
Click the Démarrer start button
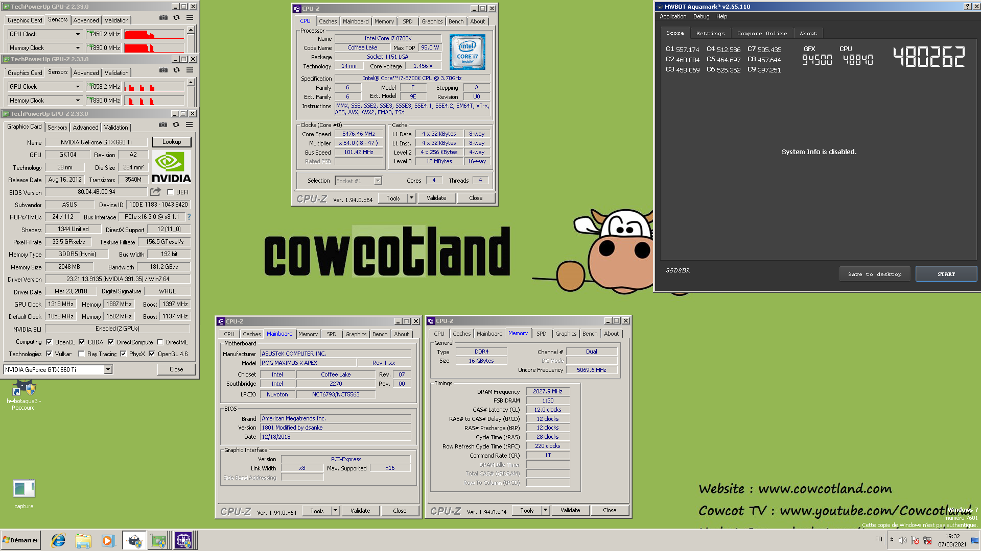pyautogui.click(x=20, y=540)
